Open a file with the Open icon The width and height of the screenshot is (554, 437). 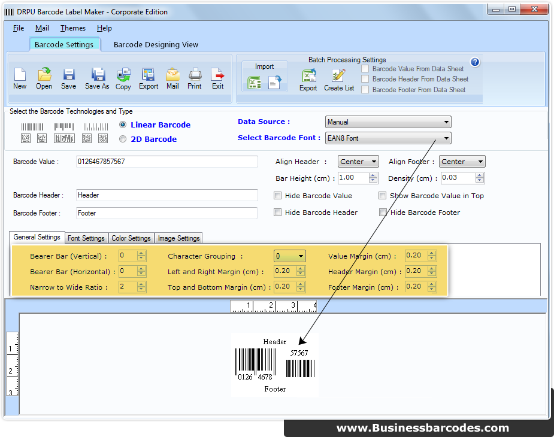[x=44, y=75]
